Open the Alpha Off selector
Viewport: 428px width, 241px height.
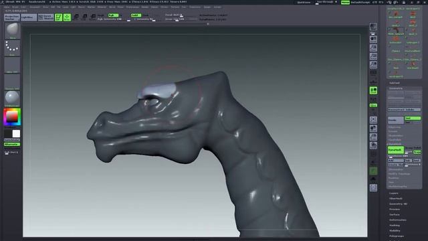(x=12, y=65)
